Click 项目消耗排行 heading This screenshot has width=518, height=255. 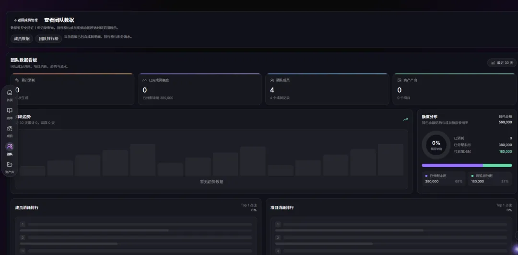[282, 208]
